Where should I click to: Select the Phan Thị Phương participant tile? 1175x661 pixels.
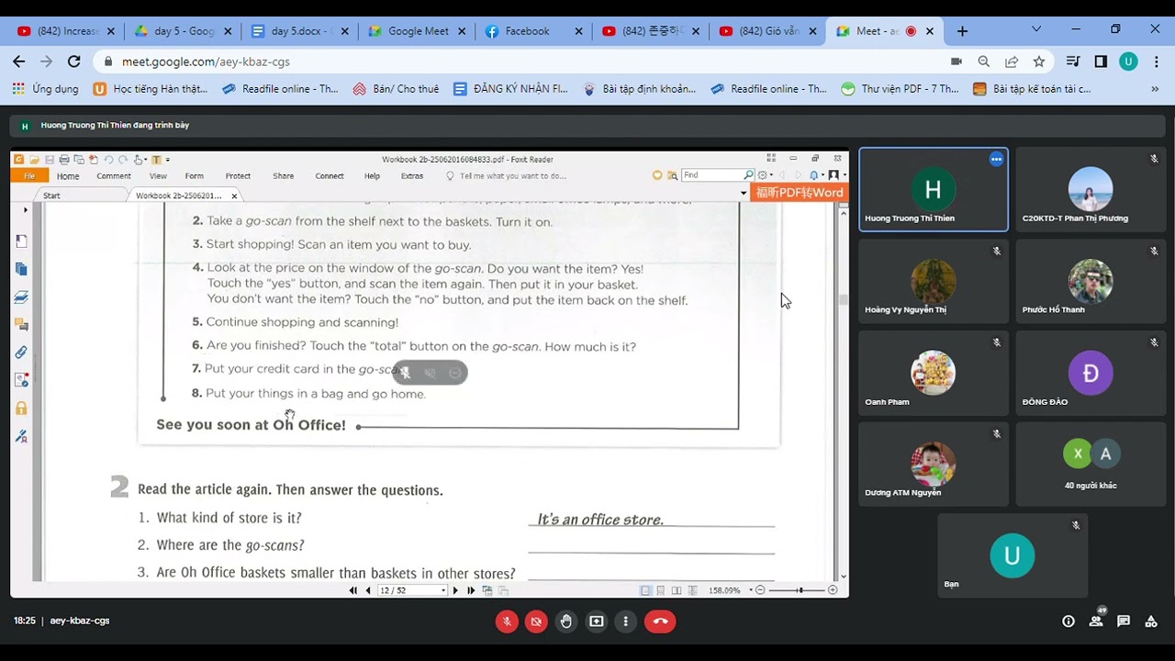coord(1091,189)
